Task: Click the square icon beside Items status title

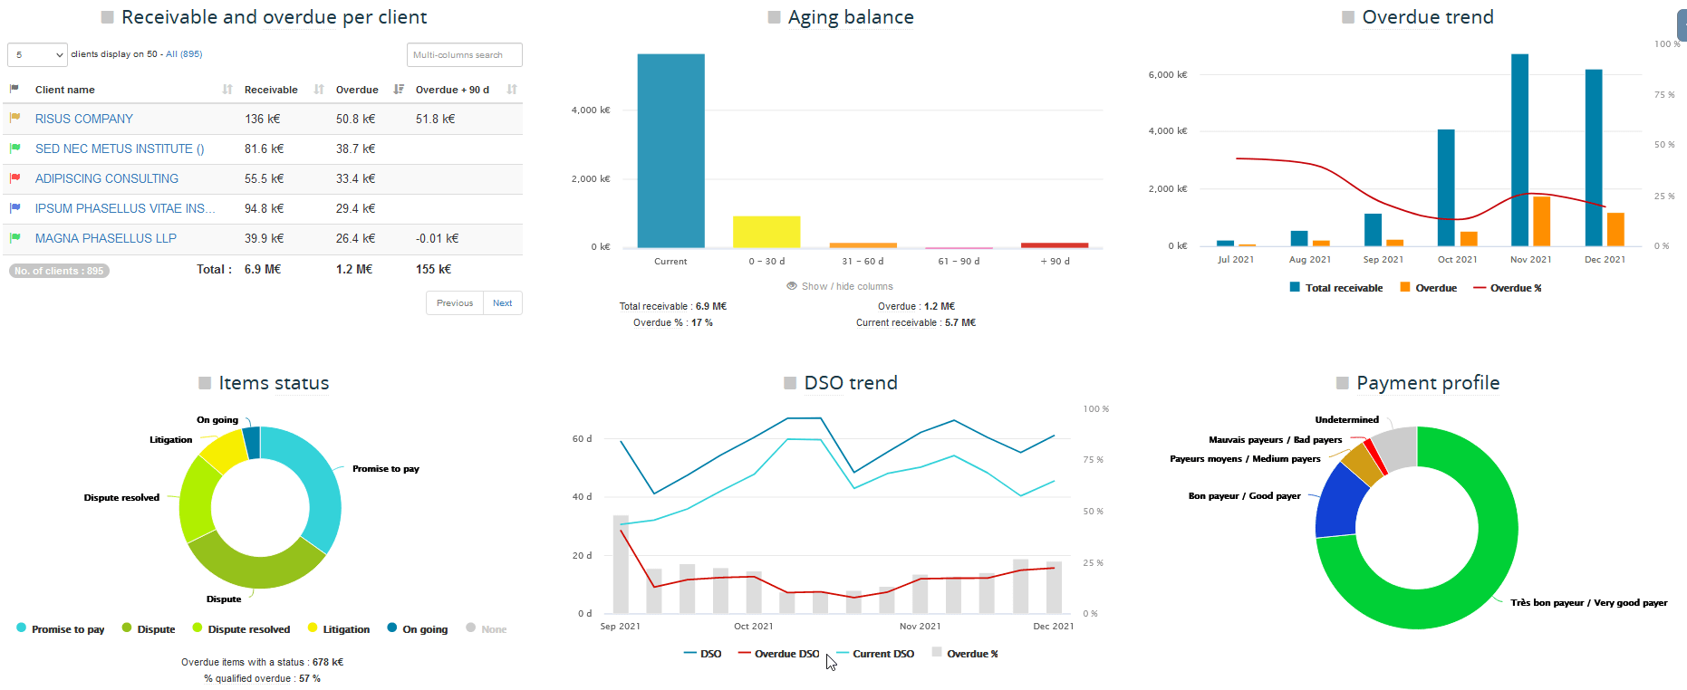Action: pyautogui.click(x=205, y=383)
